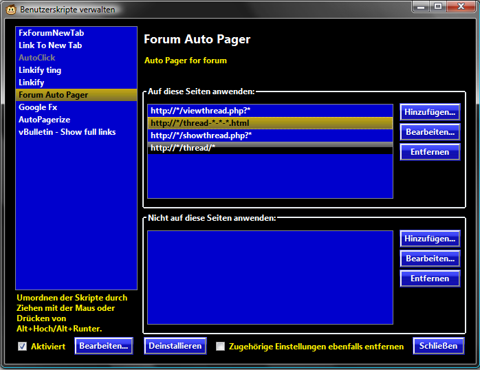Select the Linkify script entry
Viewport: 480px width, 370px height.
coord(76,83)
